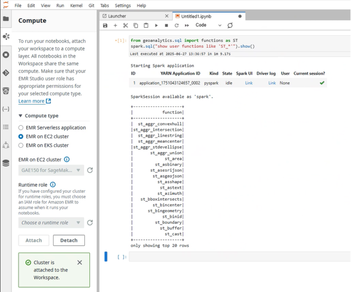Open the Git menu
The width and height of the screenshot is (351, 292).
click(91, 5)
